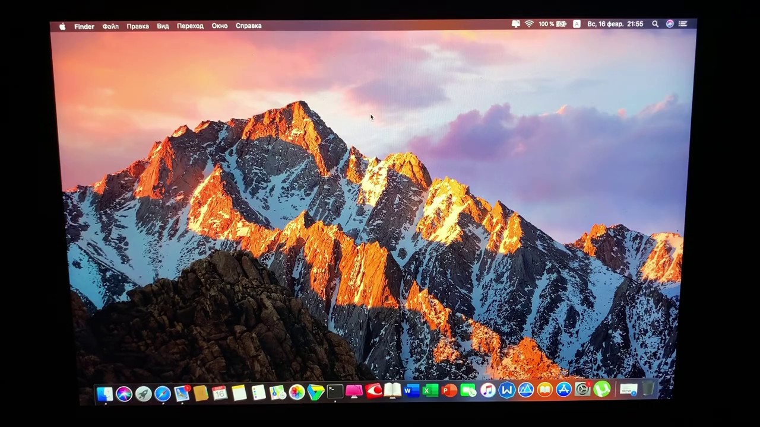
Task: Open Notification Center list icon
Action: [683, 24]
